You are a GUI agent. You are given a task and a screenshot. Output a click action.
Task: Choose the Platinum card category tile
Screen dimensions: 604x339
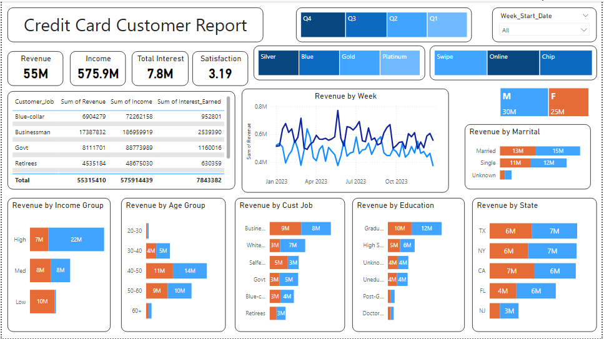pos(400,63)
